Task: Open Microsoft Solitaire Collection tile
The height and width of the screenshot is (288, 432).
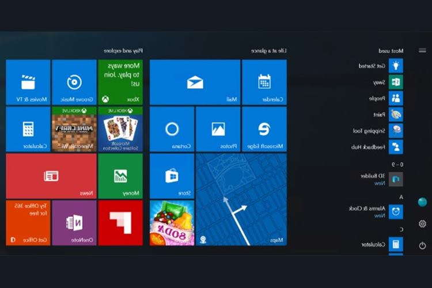Action: 120,129
